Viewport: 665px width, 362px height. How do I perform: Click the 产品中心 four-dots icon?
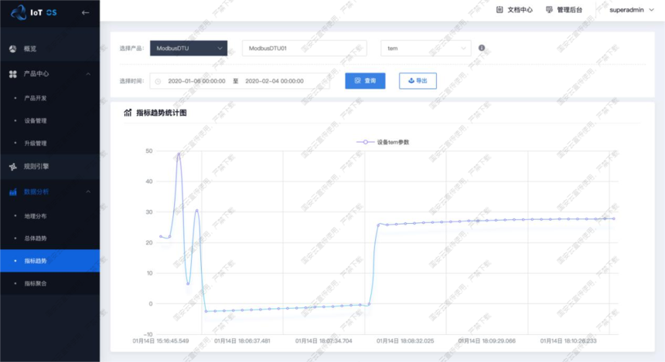point(12,73)
